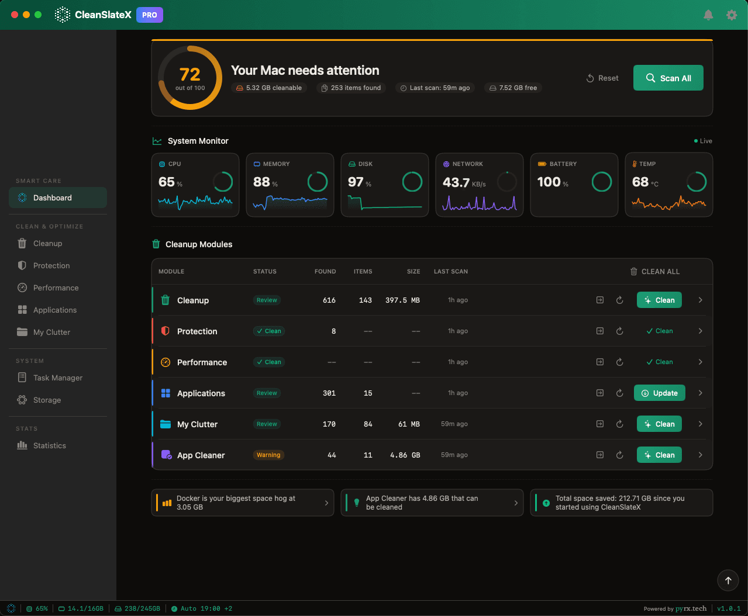This screenshot has height=616, width=748.
Task: Open My Clutter in the sidebar
Action: pyautogui.click(x=58, y=332)
